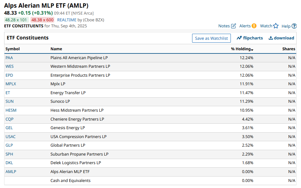Open the AMLP symbol link
This screenshot has width=301, height=188.
point(11,172)
